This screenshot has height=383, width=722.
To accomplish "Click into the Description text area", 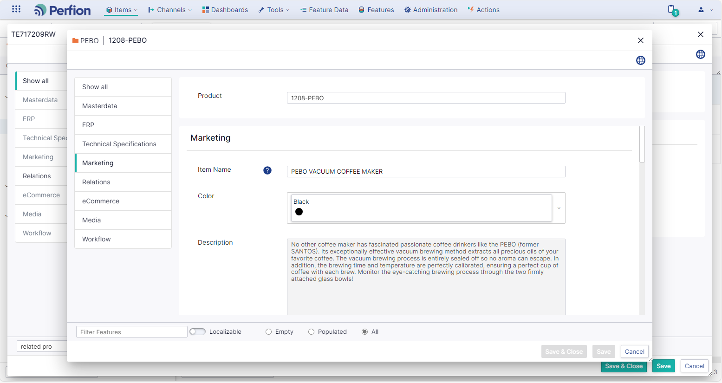I will coord(426,277).
